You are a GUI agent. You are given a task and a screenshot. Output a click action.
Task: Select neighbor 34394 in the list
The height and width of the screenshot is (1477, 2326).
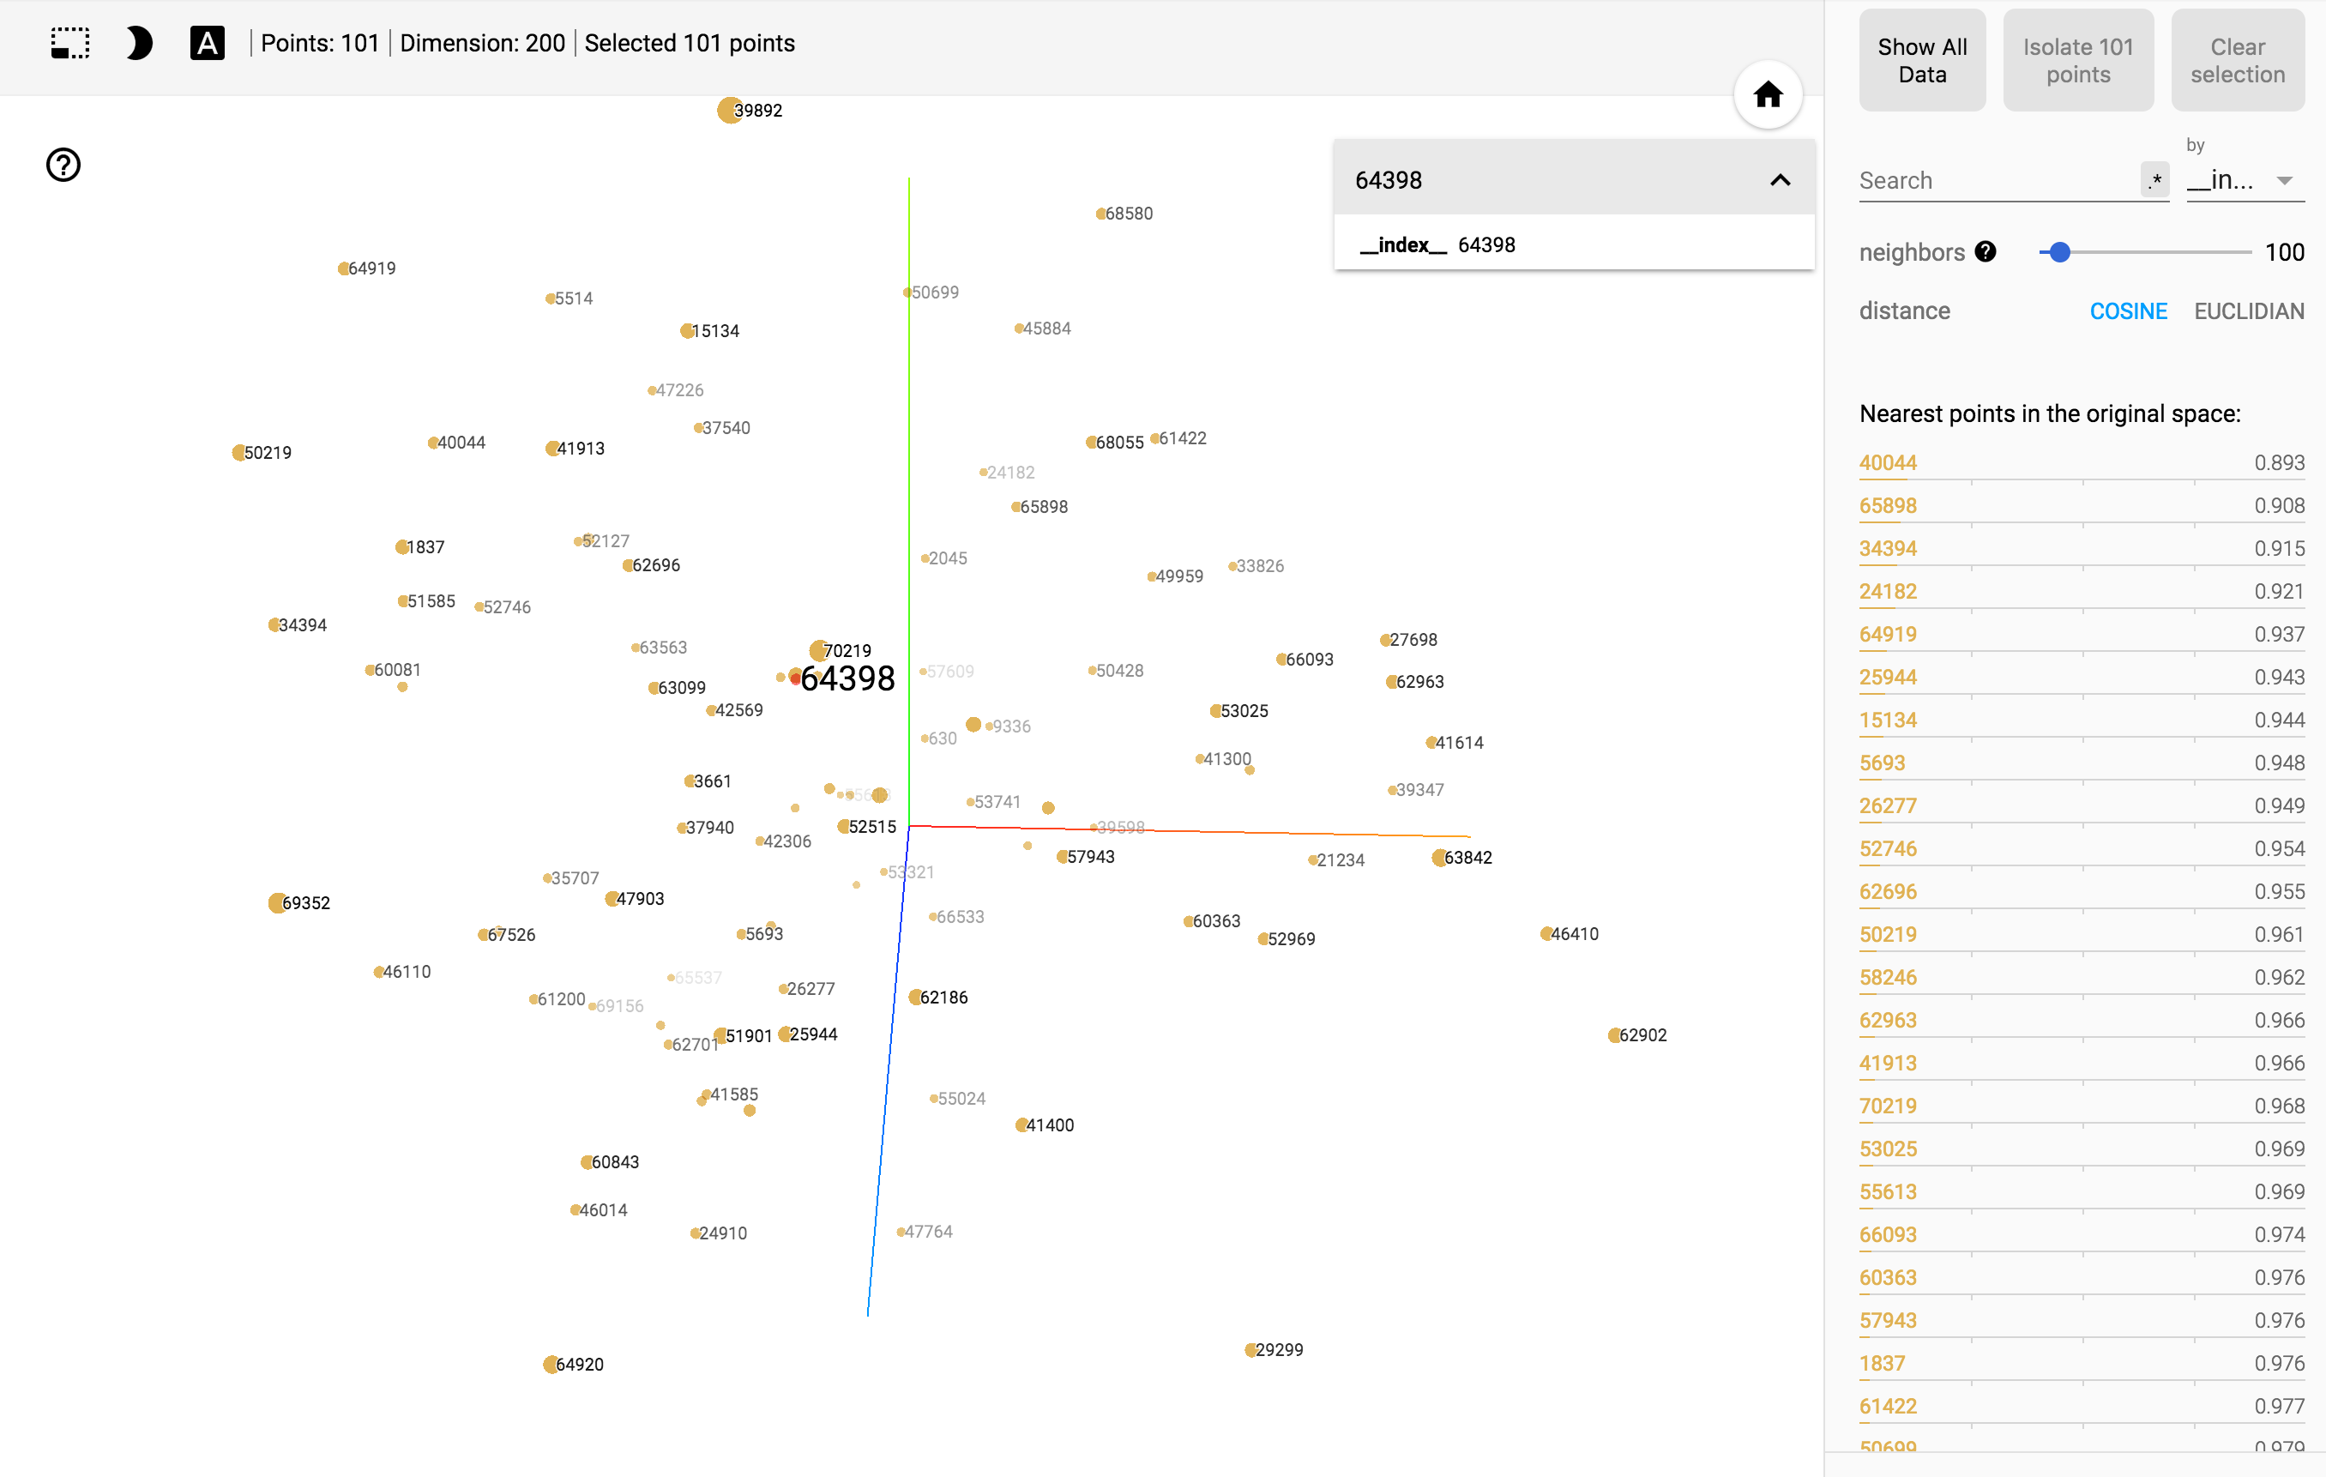tap(2082, 549)
